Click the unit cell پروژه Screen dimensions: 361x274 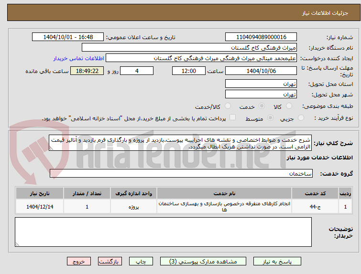click(x=133, y=207)
